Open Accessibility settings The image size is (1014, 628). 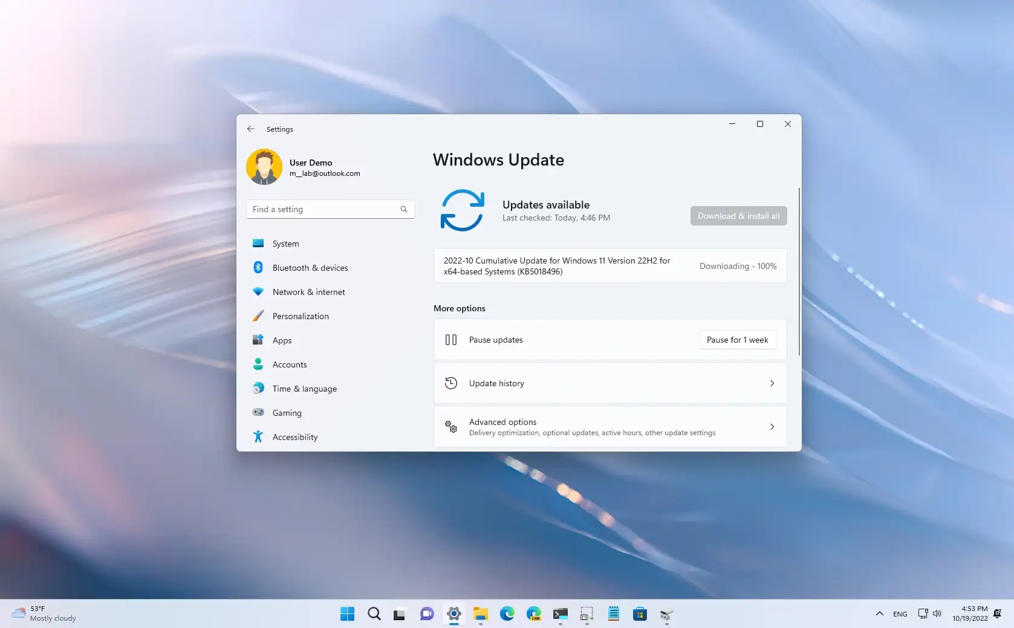tap(294, 436)
